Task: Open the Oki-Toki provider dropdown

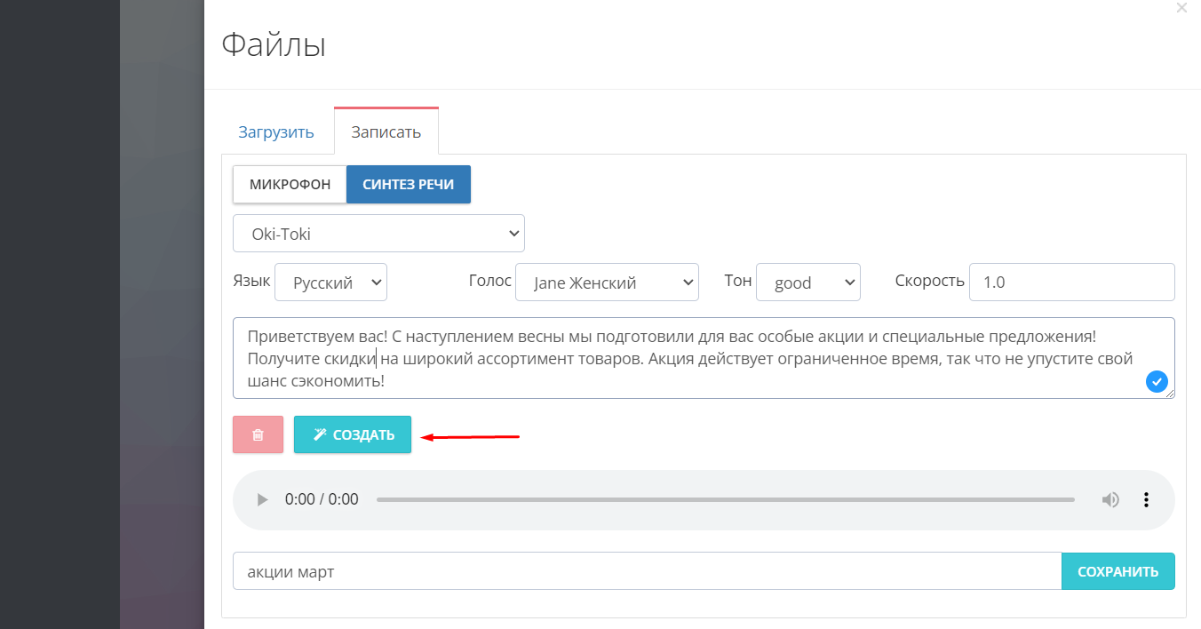Action: [378, 234]
